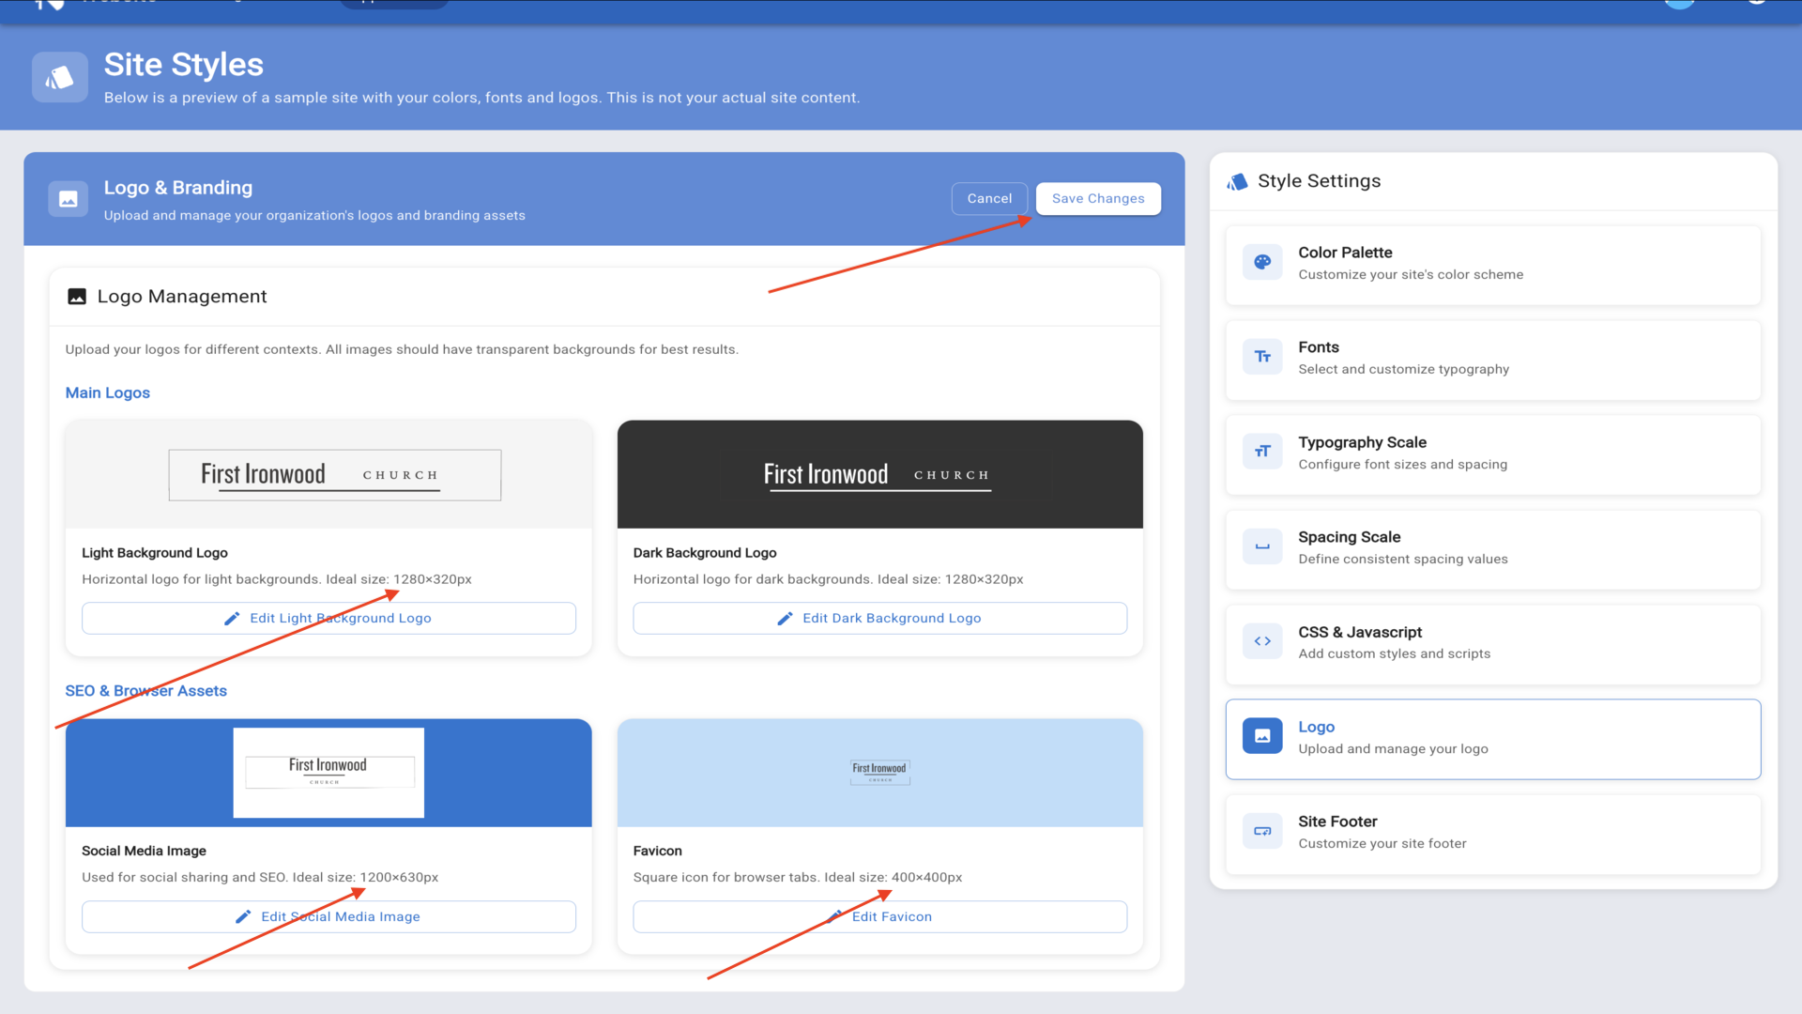The width and height of the screenshot is (1802, 1014).
Task: Click the Logo & Branding header image icon
Action: coord(69,199)
